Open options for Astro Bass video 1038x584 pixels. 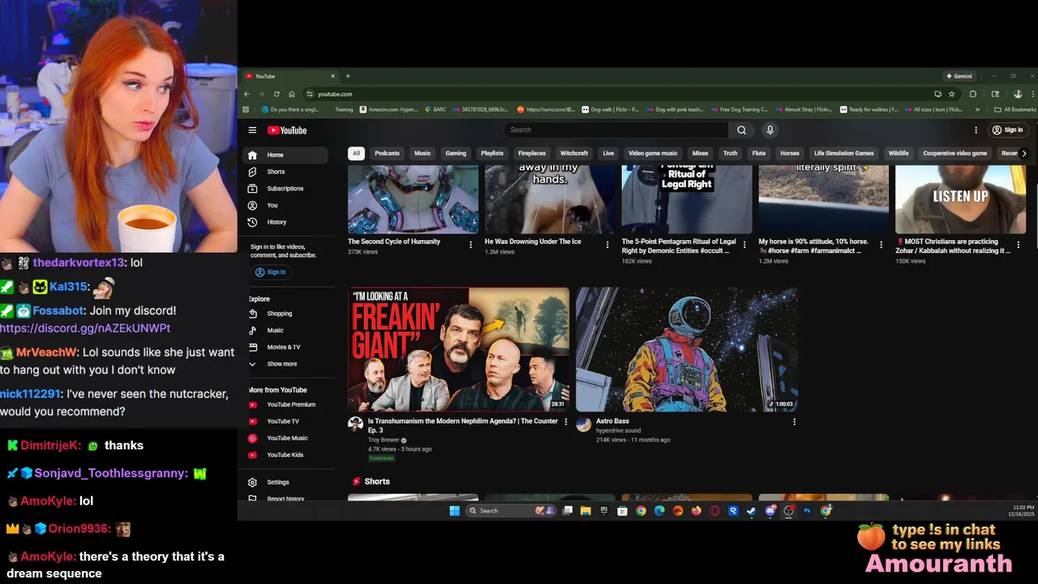pyautogui.click(x=794, y=422)
